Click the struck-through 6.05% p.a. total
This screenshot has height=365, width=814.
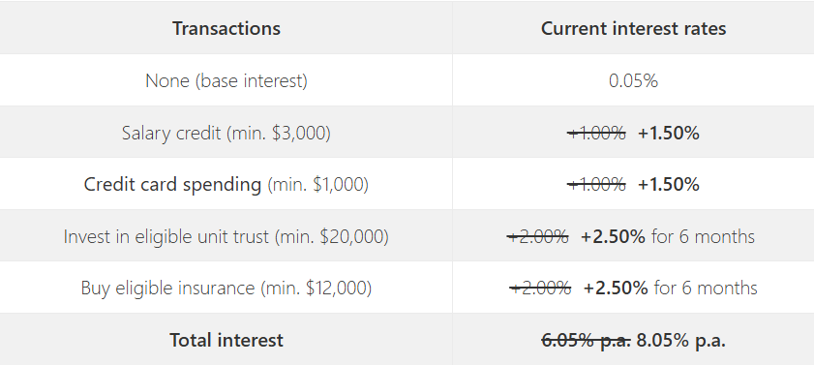(587, 341)
